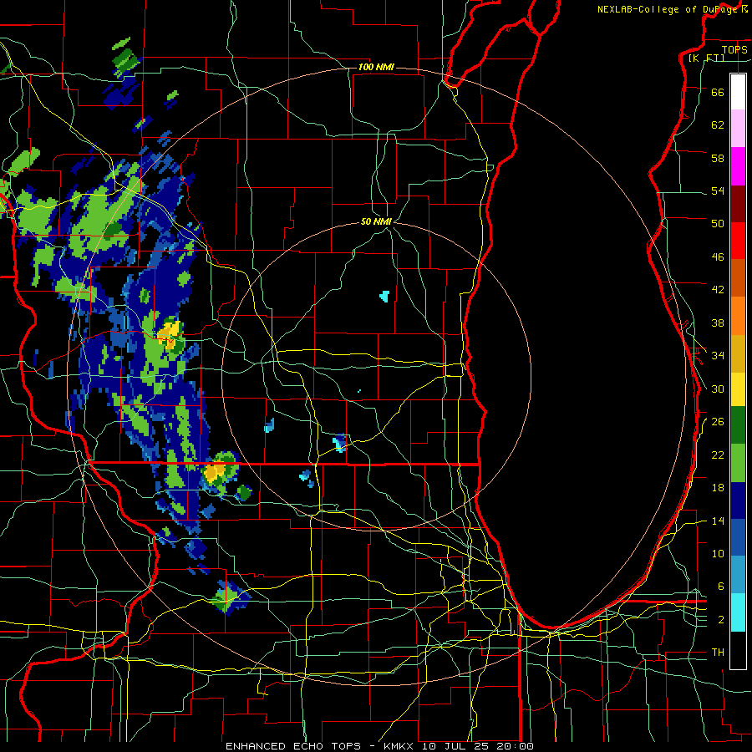
Task: Click the '22' legend value
Action: (x=718, y=455)
